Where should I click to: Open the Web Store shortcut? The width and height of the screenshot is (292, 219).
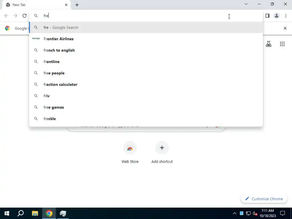pos(130,152)
